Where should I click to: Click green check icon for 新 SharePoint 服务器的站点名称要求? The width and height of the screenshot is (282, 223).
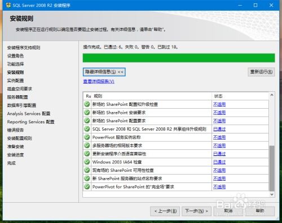pyautogui.click(x=87, y=179)
